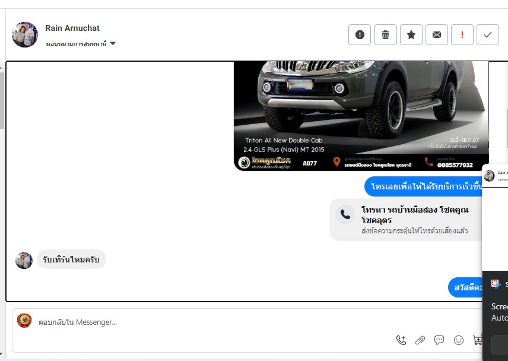This screenshot has width=508, height=361.
Task: Open saved replies speech bubble icon
Action: [439, 340]
